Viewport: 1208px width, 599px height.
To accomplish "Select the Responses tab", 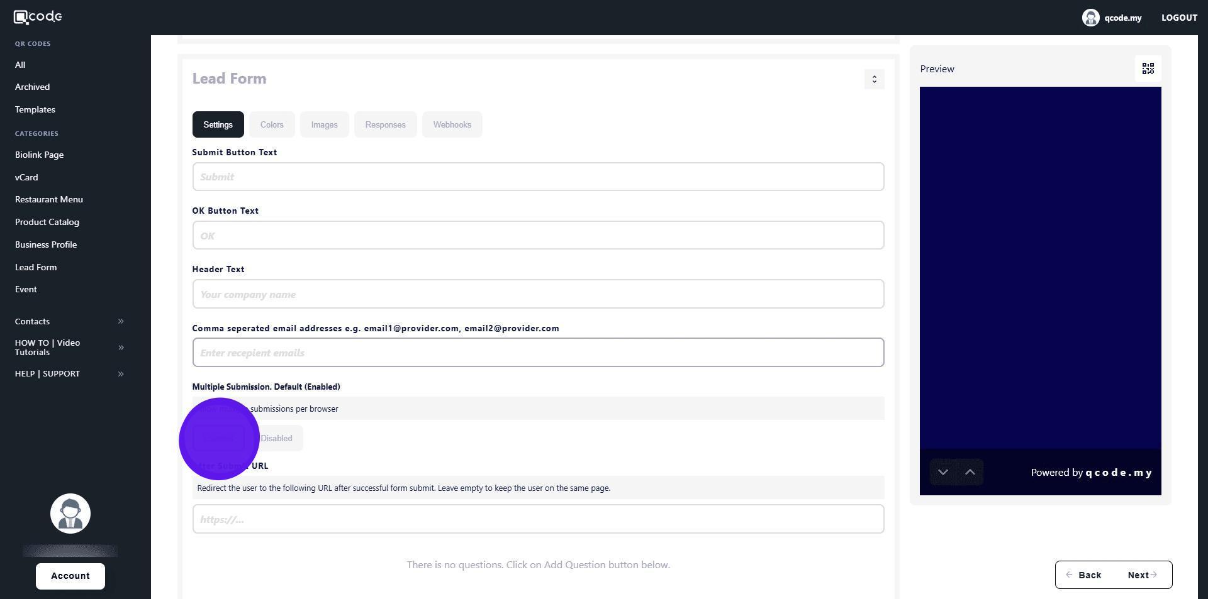I will [385, 125].
